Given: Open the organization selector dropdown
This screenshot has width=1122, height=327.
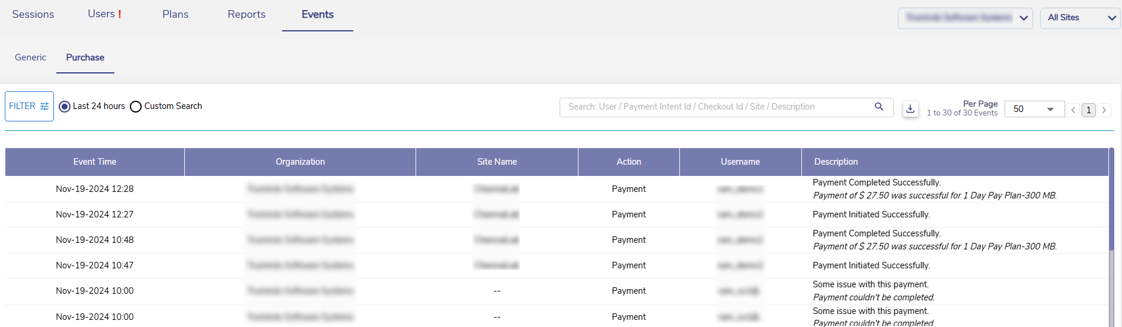Looking at the screenshot, I should pyautogui.click(x=965, y=18).
